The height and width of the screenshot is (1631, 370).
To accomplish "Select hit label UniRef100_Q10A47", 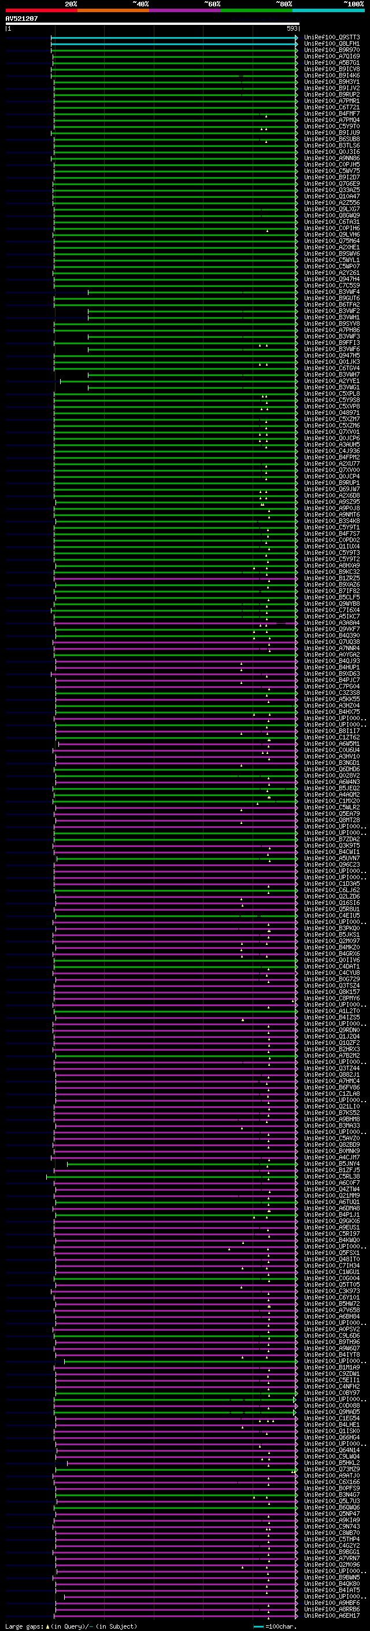I will (332, 196).
